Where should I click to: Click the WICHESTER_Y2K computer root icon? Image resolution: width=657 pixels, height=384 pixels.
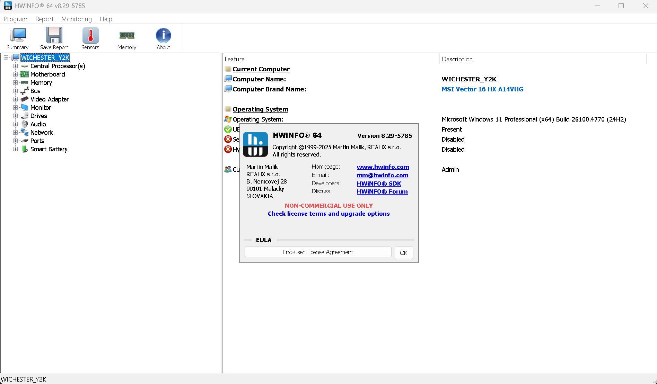(16, 57)
